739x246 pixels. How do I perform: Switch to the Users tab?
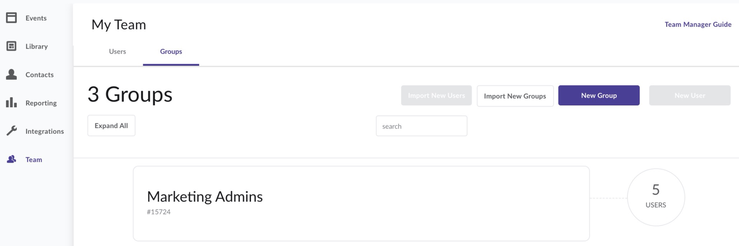pyautogui.click(x=117, y=51)
